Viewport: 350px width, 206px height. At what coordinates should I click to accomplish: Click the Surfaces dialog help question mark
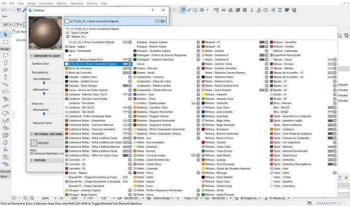coord(152,10)
